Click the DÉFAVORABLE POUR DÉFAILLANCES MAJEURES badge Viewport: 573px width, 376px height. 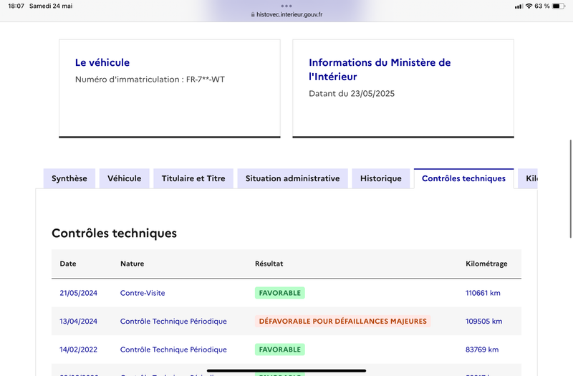pyautogui.click(x=343, y=321)
